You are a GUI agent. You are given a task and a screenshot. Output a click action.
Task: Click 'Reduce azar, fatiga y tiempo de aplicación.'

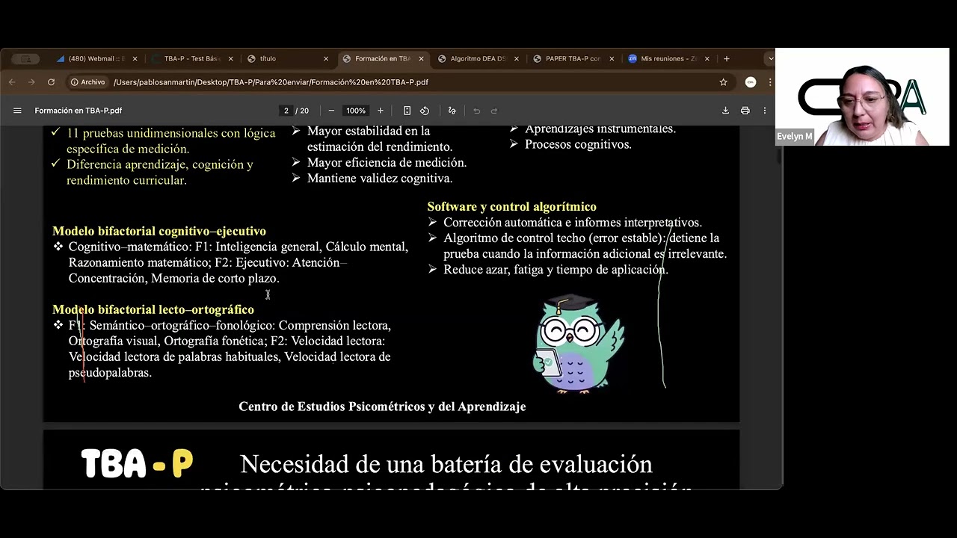click(x=556, y=269)
